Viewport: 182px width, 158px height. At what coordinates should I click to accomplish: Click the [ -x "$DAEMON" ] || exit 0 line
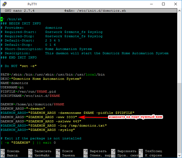coord(28,143)
